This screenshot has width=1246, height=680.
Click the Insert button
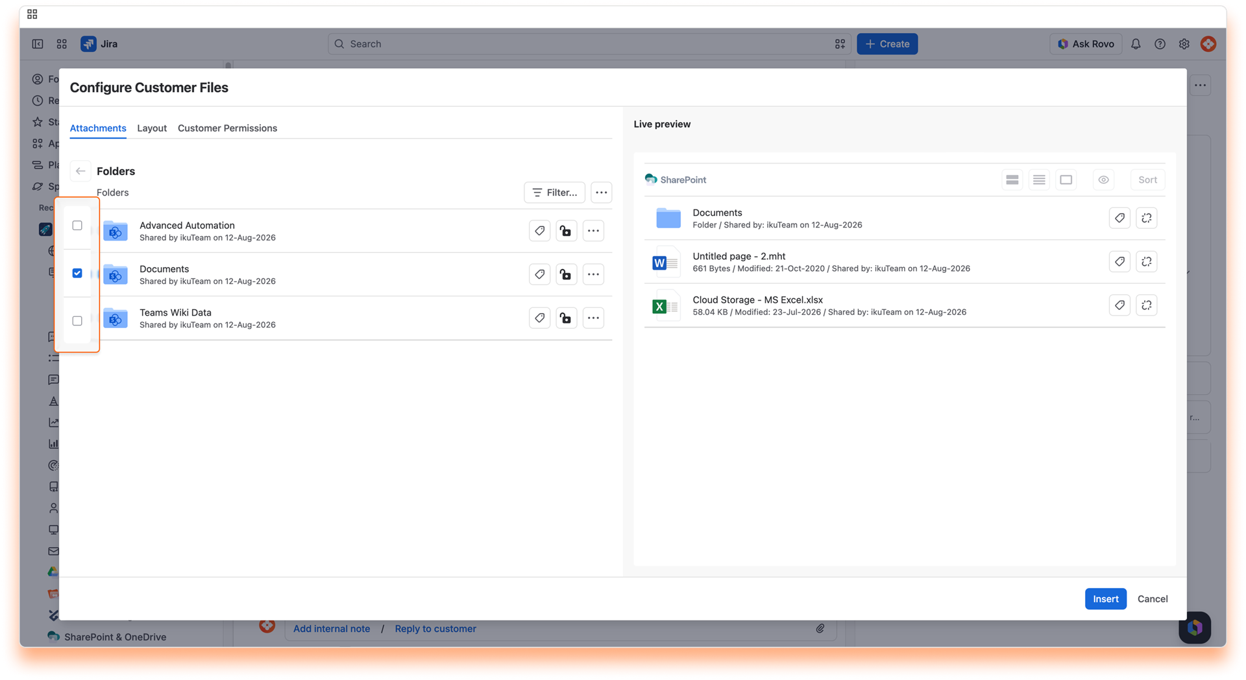tap(1105, 599)
